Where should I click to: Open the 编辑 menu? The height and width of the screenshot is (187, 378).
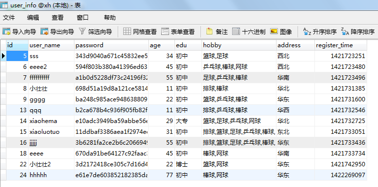pos(33,18)
